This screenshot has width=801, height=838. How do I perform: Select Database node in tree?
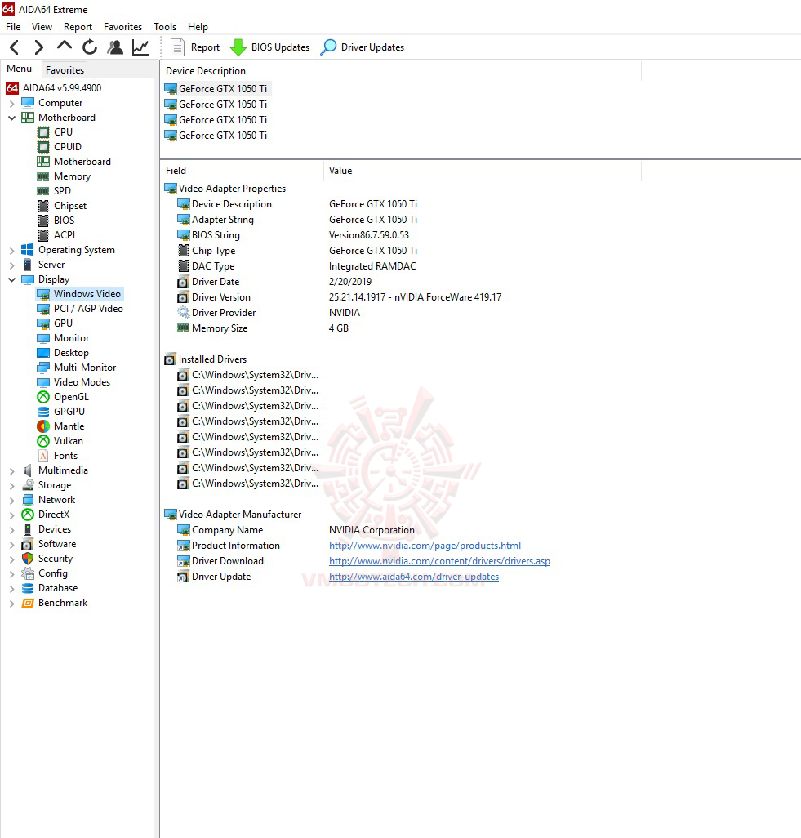[58, 588]
